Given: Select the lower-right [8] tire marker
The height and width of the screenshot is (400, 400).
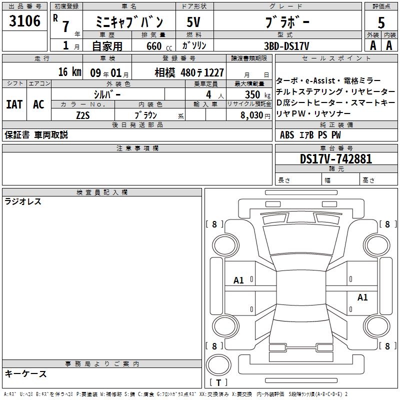Looking at the screenshot, I should (x=387, y=346).
